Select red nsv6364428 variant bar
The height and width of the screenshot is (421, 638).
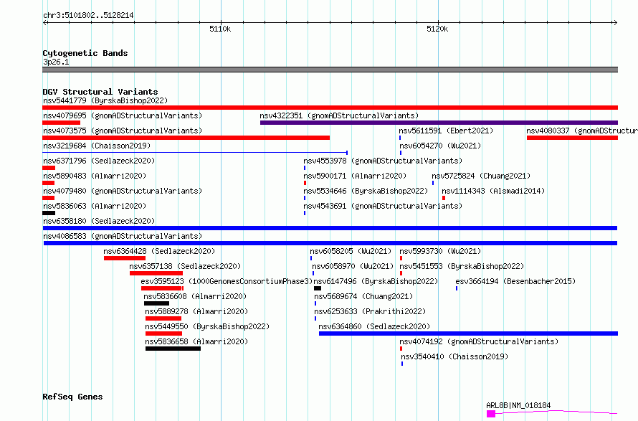click(x=125, y=258)
